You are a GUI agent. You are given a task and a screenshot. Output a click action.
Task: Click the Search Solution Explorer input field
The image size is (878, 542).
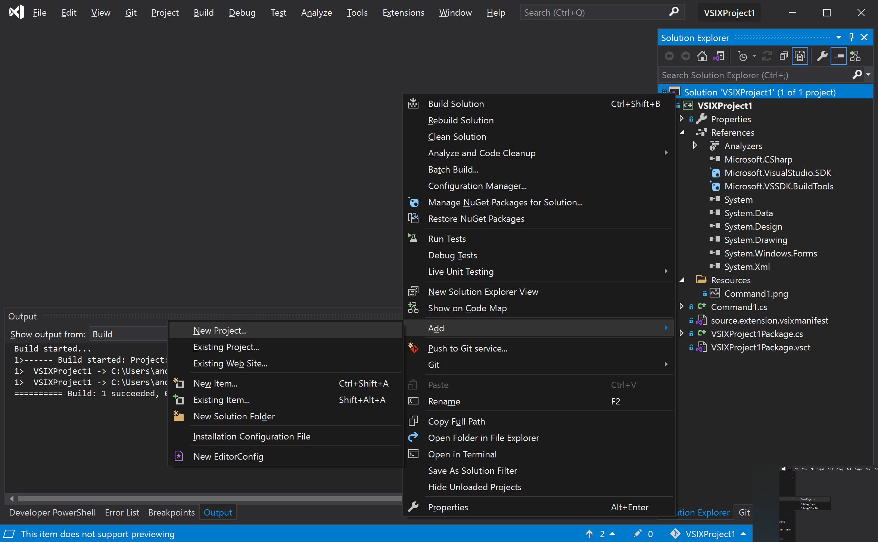tap(753, 75)
